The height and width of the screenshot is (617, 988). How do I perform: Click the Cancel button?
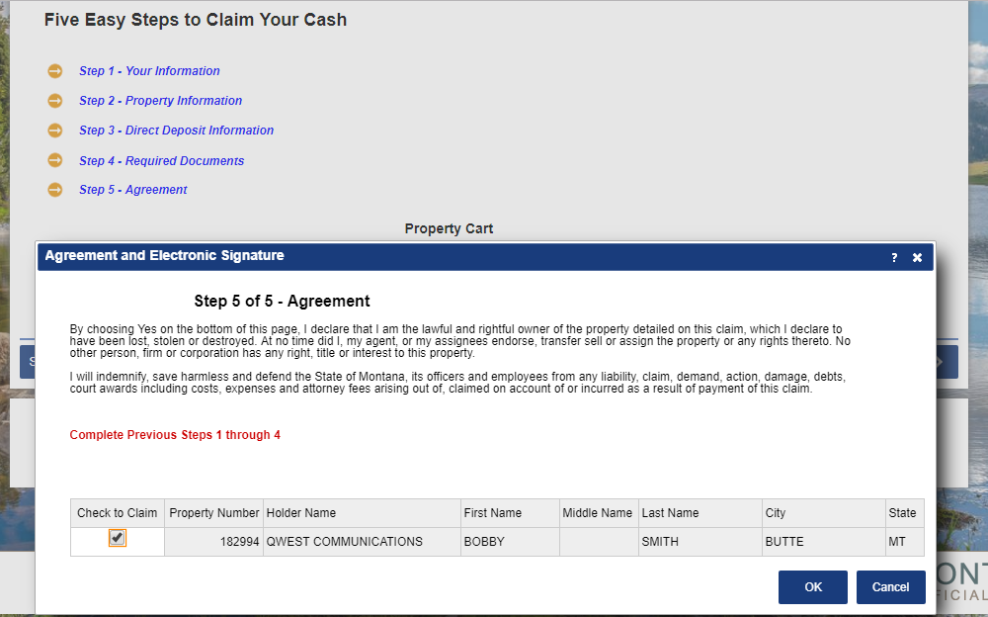click(890, 586)
